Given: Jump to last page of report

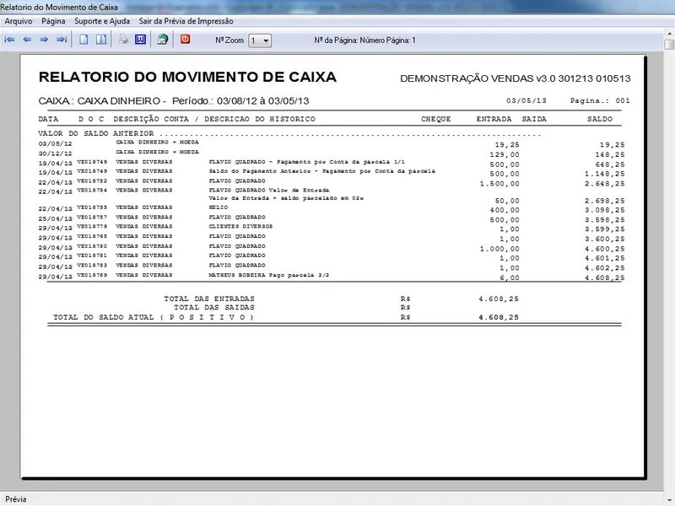Looking at the screenshot, I should [x=62, y=40].
